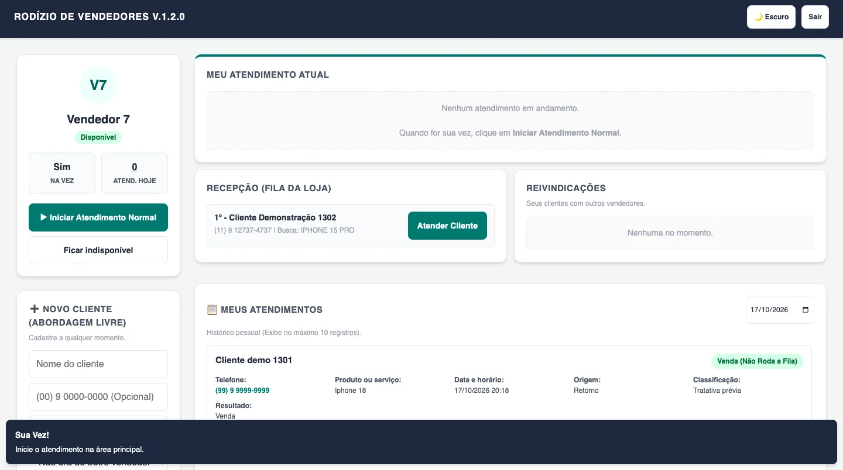Select the Ficar indisponível button
The width and height of the screenshot is (843, 470).
[x=98, y=250]
